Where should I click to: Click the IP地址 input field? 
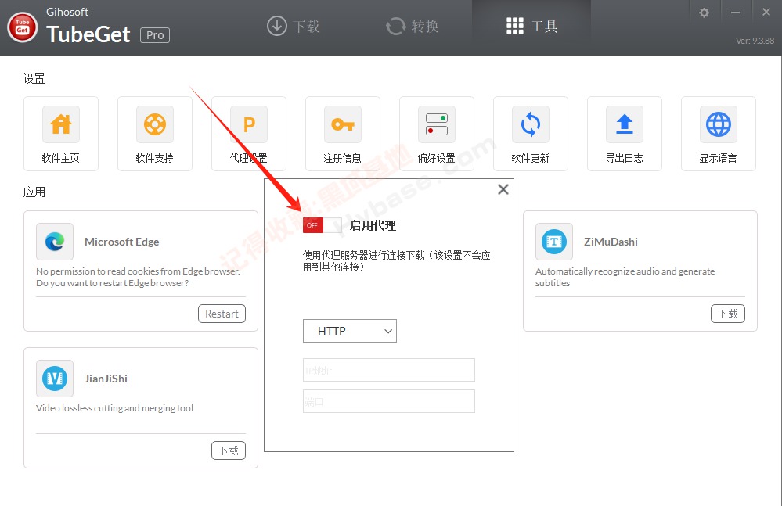[x=389, y=370]
